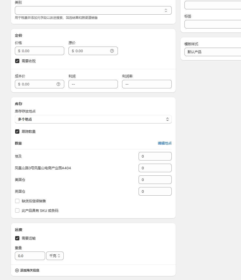The image size is (241, 280).
Task: Focus the 埃及 quantity field
Action: pyautogui.click(x=155, y=156)
